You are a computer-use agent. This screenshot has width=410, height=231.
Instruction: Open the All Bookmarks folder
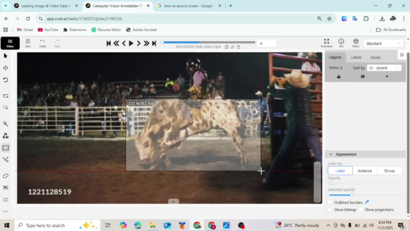(391, 30)
